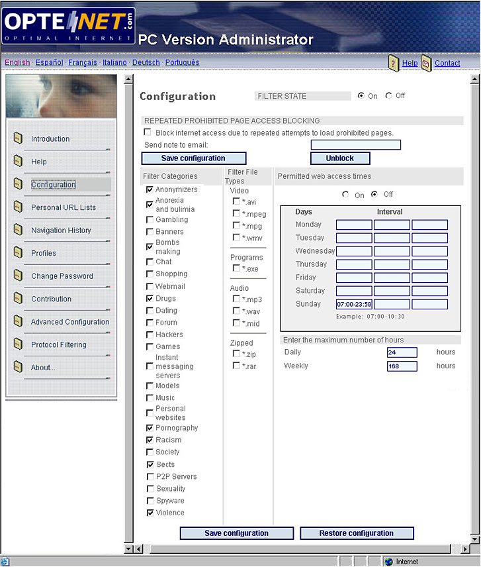Click the icon next to Profiles

tap(18, 252)
